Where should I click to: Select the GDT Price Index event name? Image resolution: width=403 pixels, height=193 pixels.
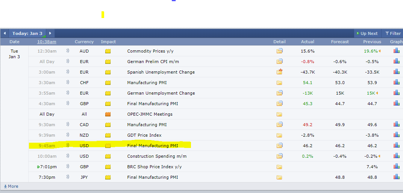(x=144, y=135)
